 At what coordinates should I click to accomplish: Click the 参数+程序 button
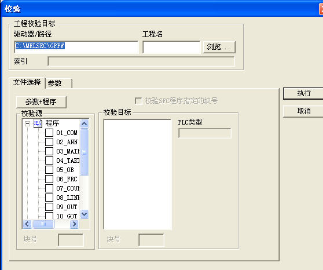tap(41, 102)
